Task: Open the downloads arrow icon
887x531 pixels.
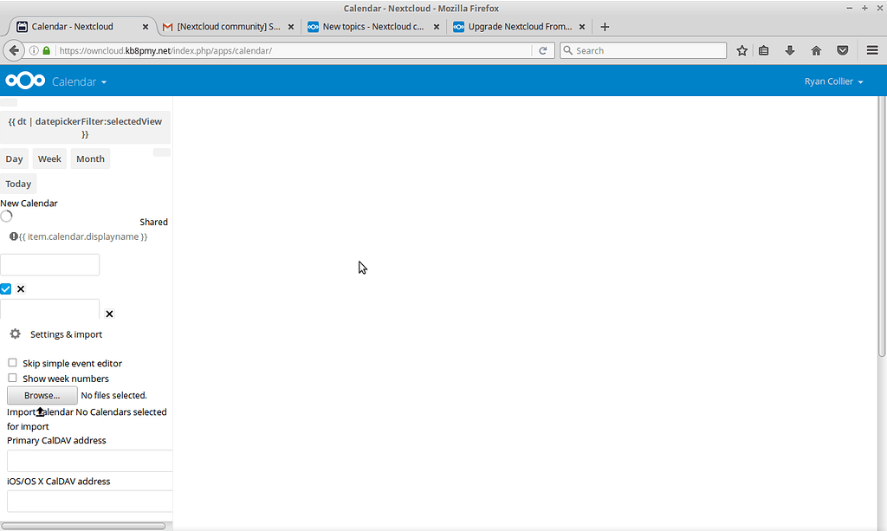Action: coord(790,51)
